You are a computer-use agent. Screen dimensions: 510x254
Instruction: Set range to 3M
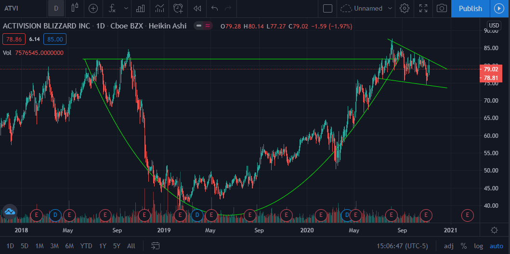54,246
